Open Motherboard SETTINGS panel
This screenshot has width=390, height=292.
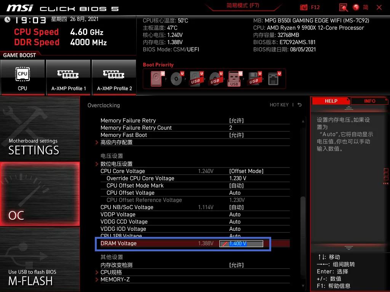tap(40, 129)
